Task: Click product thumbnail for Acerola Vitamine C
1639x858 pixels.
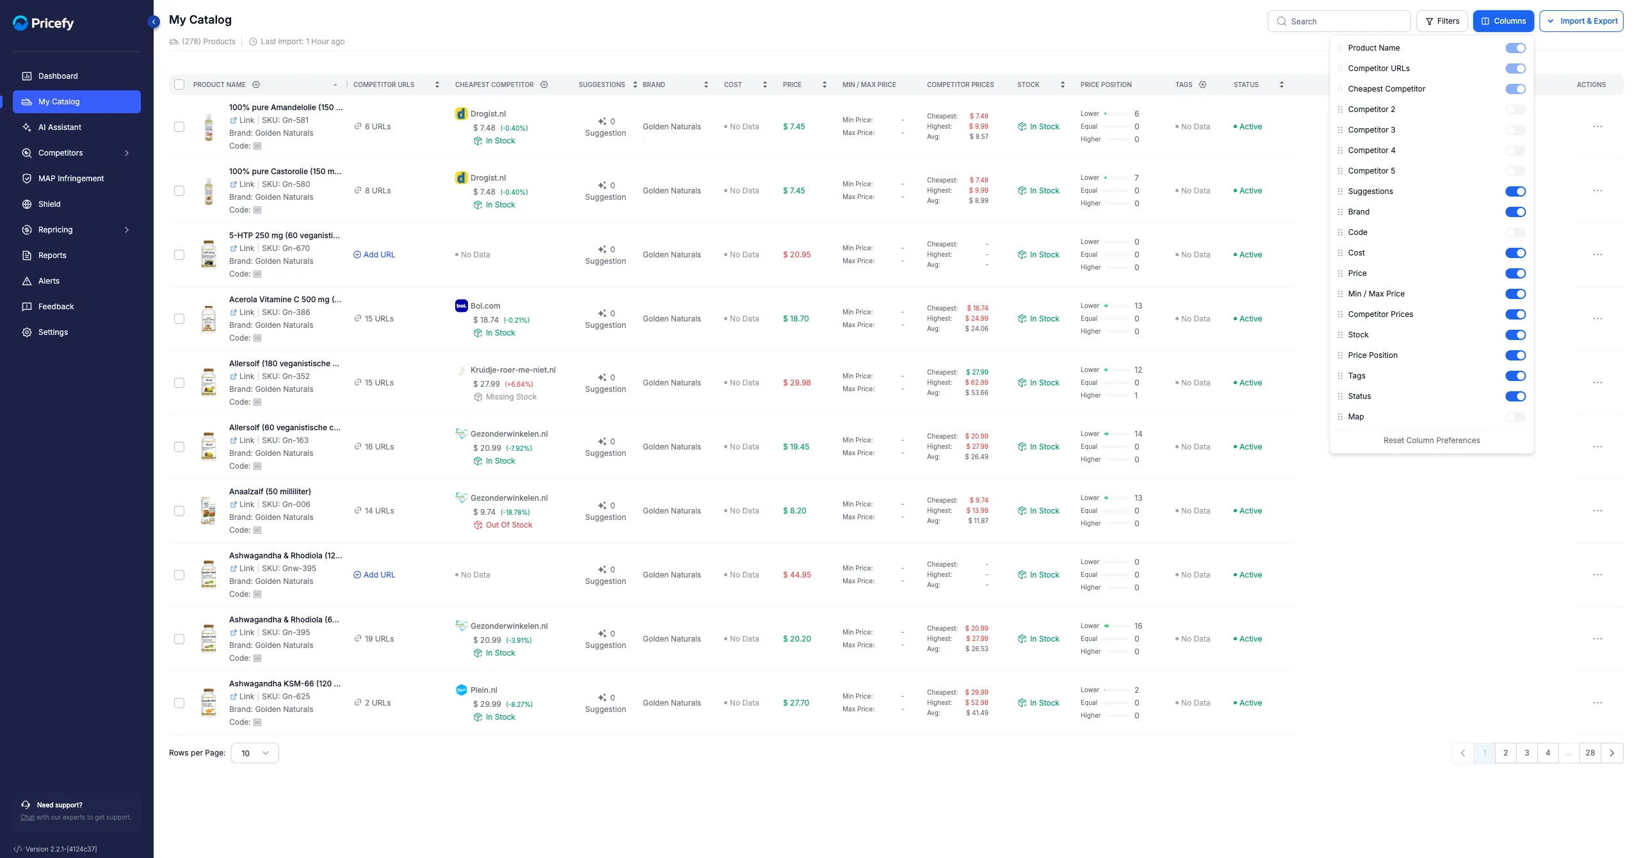Action: (209, 319)
